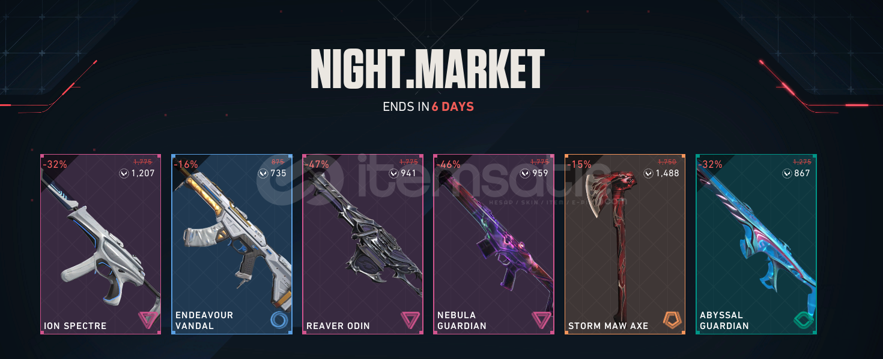Click the -47% discount tag on Reaver Odin
The height and width of the screenshot is (359, 883).
pyautogui.click(x=317, y=164)
